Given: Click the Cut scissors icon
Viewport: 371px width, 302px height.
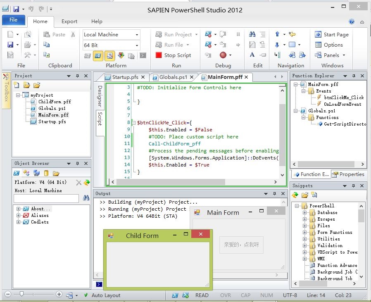Looking at the screenshot, I should pos(73,35).
